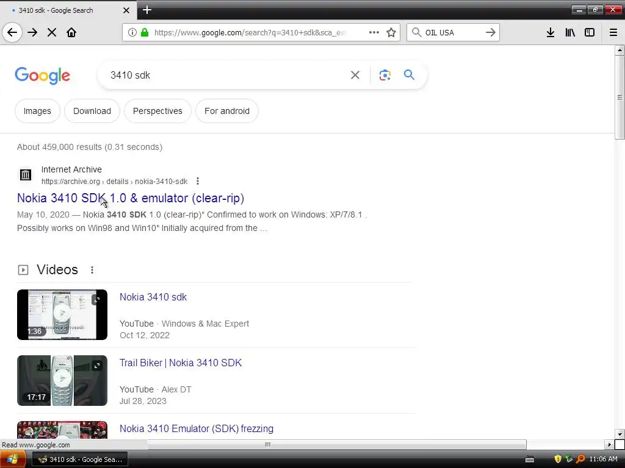Open more options for the Videos section
The height and width of the screenshot is (468, 625).
(x=92, y=270)
